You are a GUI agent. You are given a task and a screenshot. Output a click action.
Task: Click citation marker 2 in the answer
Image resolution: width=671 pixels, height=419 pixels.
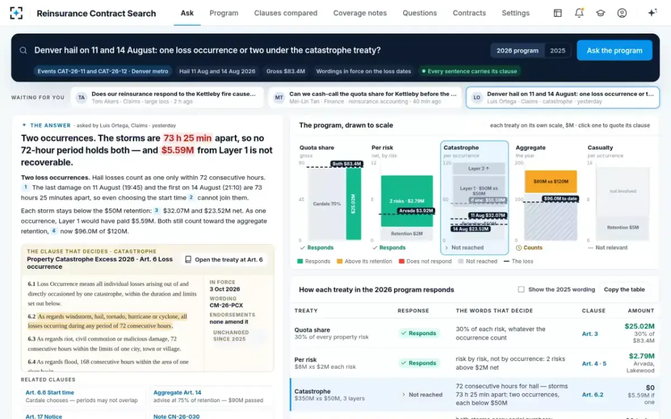tap(191, 197)
